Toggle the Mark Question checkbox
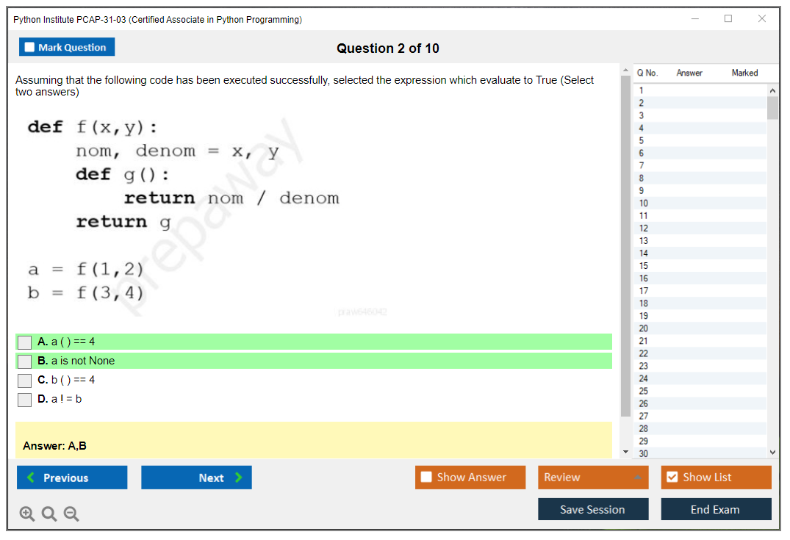This screenshot has height=540, width=790. coord(30,48)
